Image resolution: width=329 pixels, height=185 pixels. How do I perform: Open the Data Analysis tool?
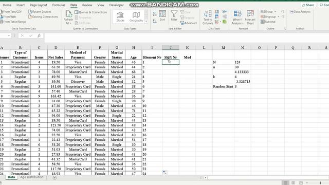300,12
